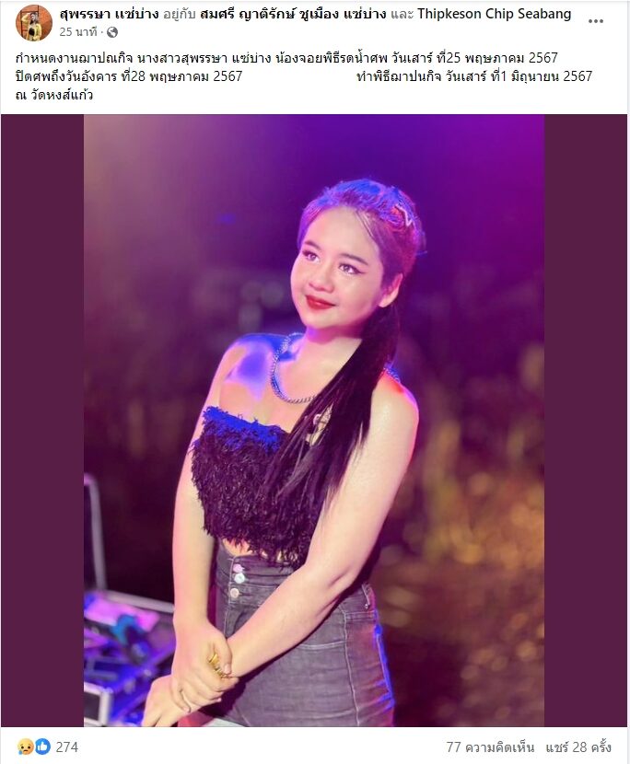Open profile of สุพรรษา แซ่บ่าง
The height and width of the screenshot is (764, 630).
109,14
